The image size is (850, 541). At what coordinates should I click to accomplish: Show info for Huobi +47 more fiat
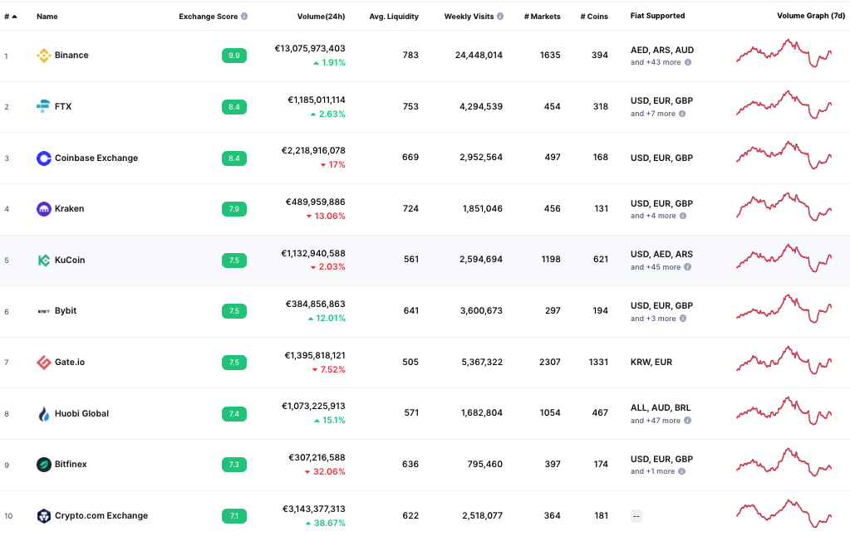(x=687, y=420)
